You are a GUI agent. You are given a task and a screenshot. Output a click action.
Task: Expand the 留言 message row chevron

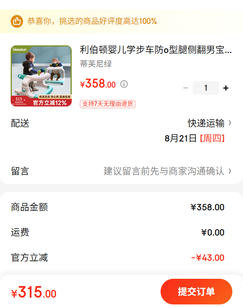pos(230,171)
